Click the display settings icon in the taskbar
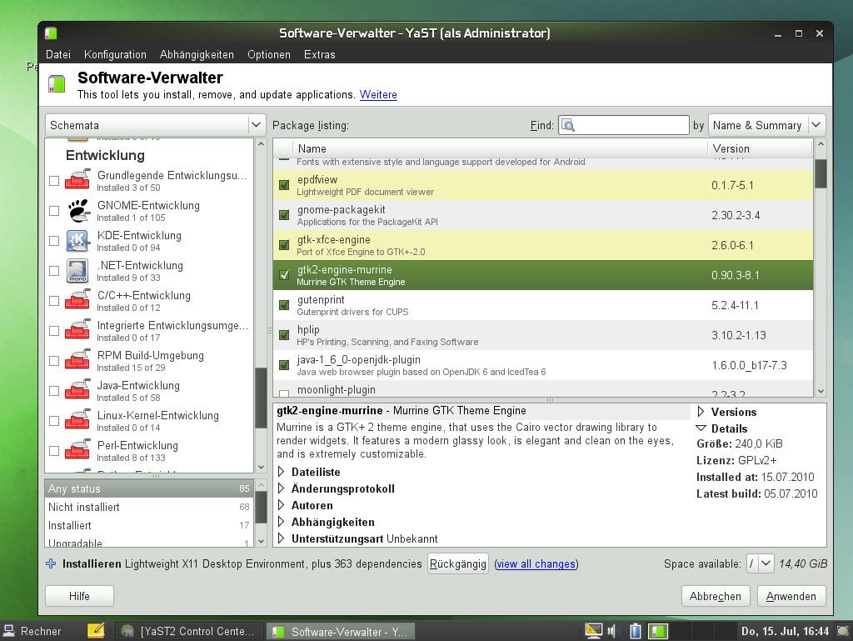The height and width of the screenshot is (641, 853). 593,631
